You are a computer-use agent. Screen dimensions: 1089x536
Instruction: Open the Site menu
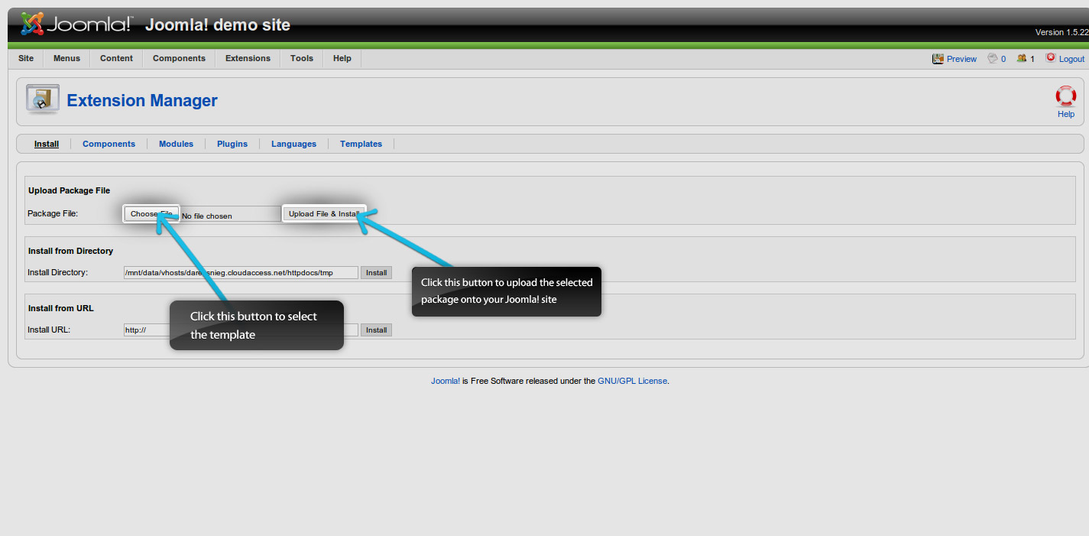click(26, 58)
